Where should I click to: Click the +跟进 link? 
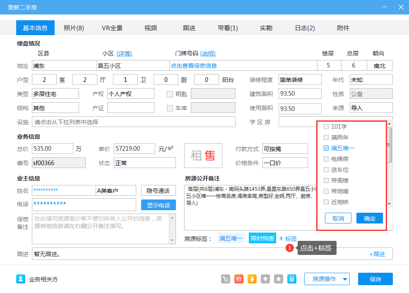point(377,254)
